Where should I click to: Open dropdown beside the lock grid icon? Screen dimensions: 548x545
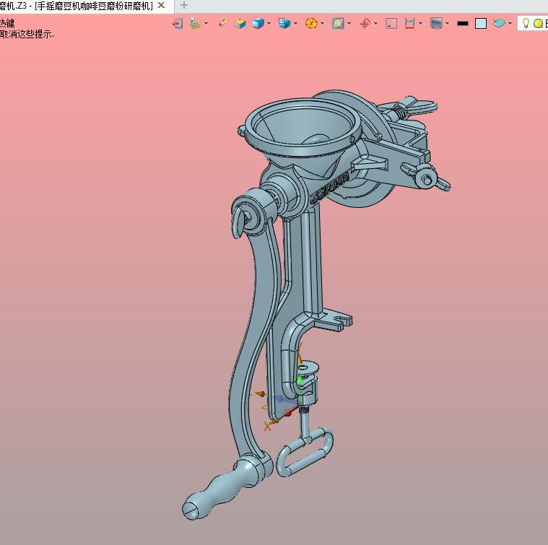click(206, 24)
